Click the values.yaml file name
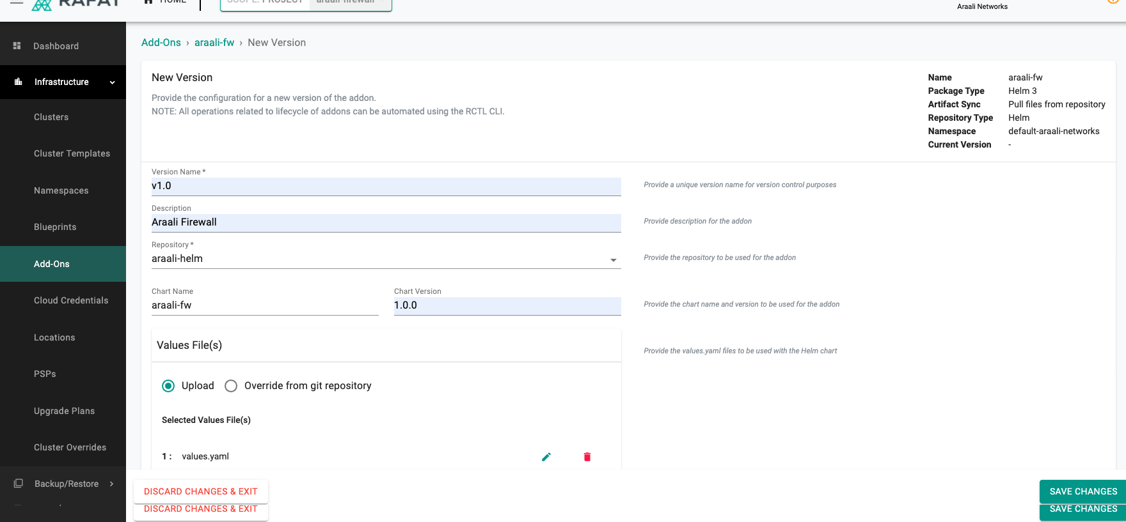This screenshot has height=522, width=1126. [205, 456]
